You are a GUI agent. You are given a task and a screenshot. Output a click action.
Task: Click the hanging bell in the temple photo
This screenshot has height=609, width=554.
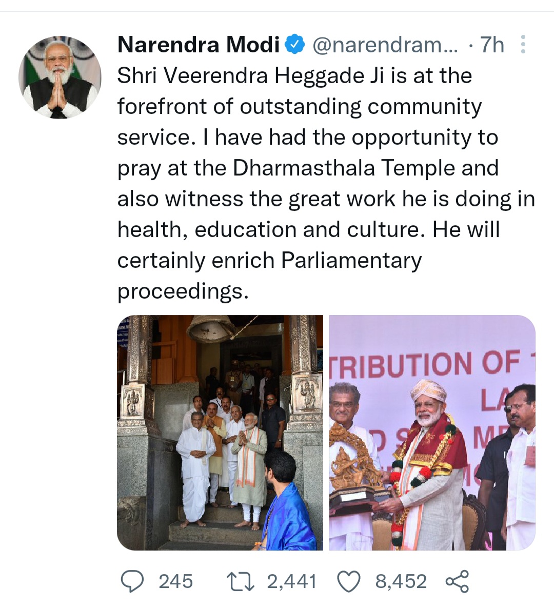click(211, 328)
